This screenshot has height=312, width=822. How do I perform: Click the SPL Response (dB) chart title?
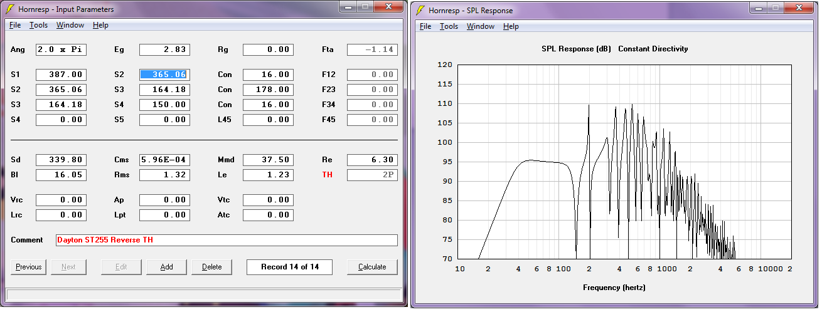577,49
